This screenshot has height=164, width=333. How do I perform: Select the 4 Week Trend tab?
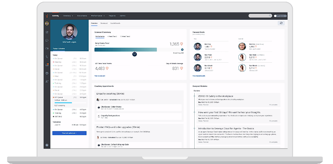pyautogui.click(x=112, y=36)
